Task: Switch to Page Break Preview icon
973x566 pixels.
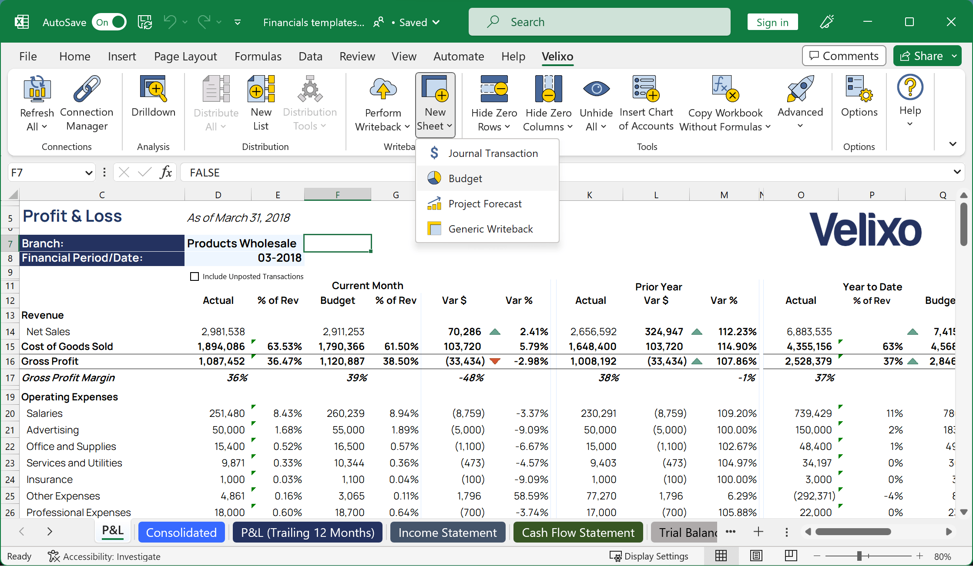Action: (x=791, y=556)
